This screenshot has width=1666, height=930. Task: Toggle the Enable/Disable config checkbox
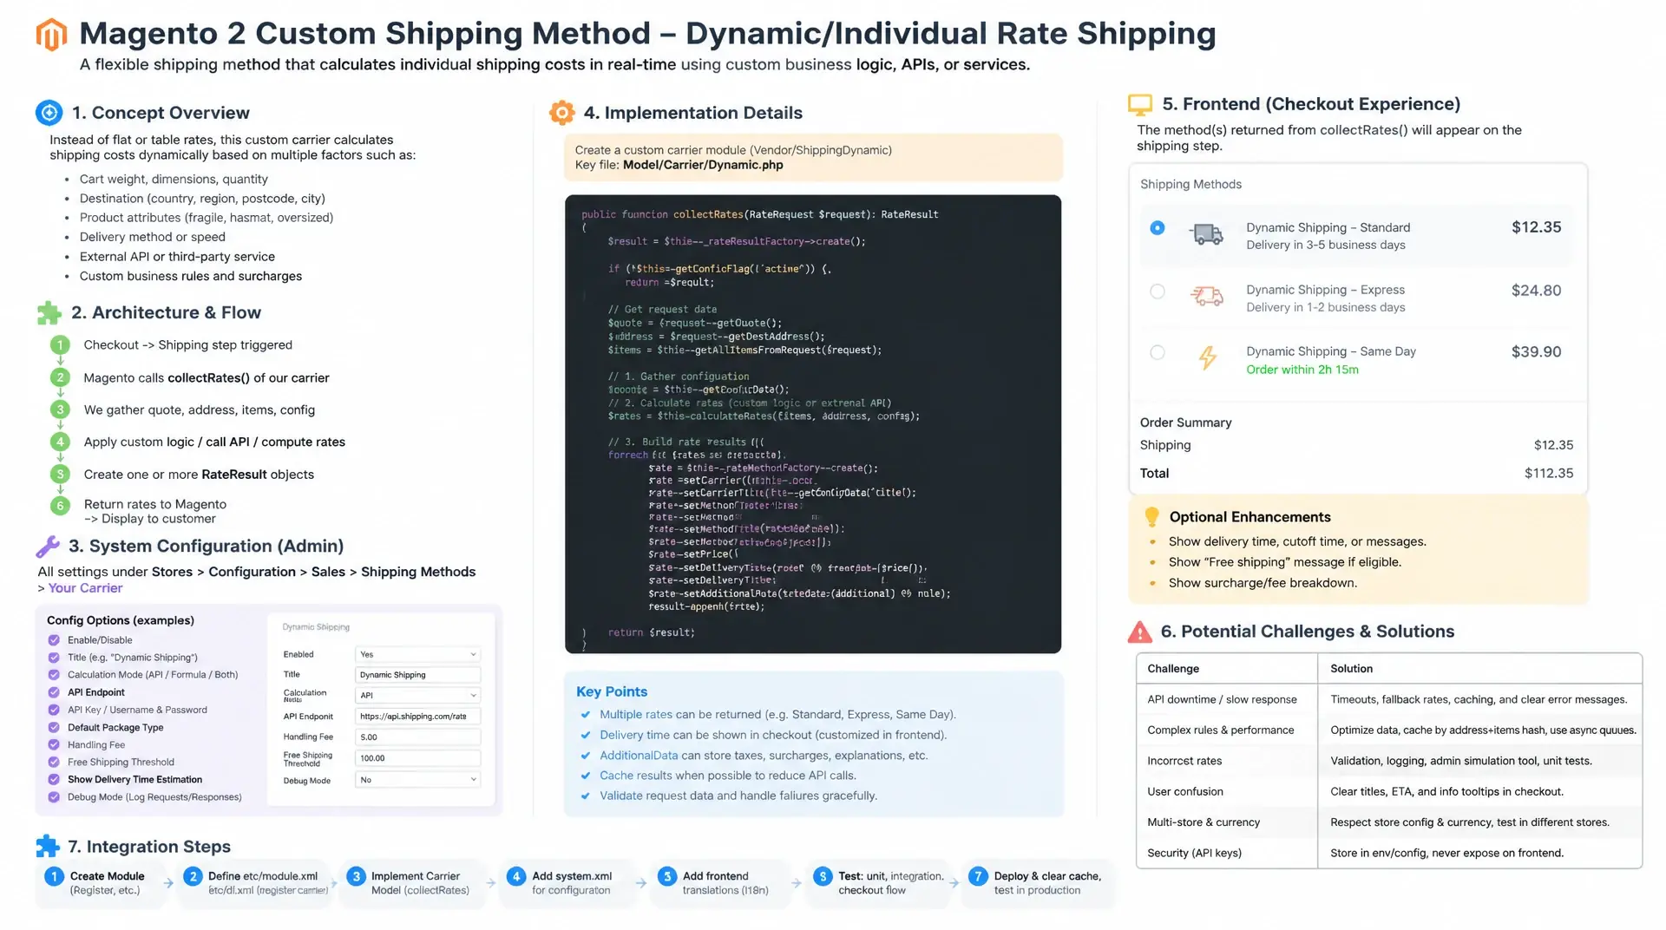(x=54, y=640)
